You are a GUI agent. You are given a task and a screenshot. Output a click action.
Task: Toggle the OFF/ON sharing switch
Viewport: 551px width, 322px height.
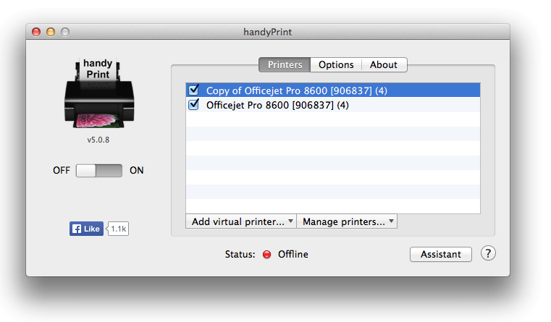point(99,171)
